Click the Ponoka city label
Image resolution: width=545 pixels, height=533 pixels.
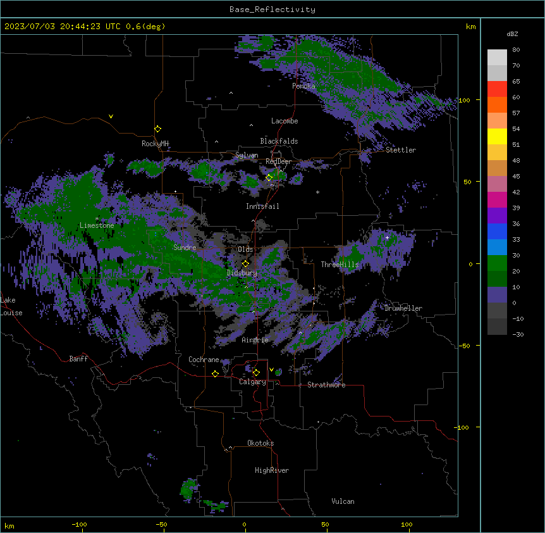coord(303,86)
